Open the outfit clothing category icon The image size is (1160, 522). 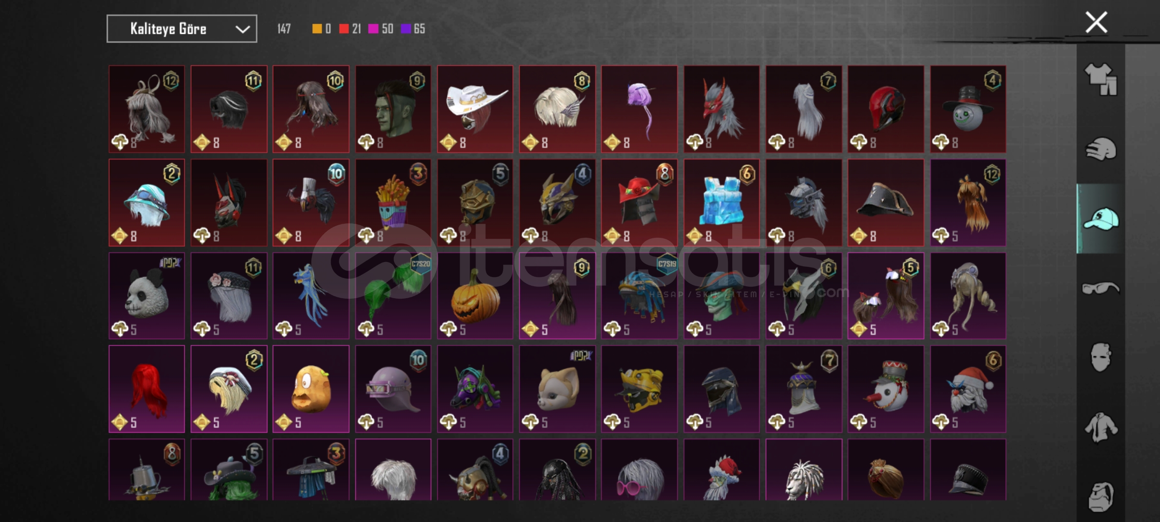[1101, 79]
